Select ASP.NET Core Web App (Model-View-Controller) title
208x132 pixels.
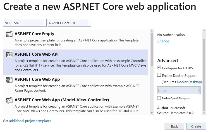[x=62, y=100]
